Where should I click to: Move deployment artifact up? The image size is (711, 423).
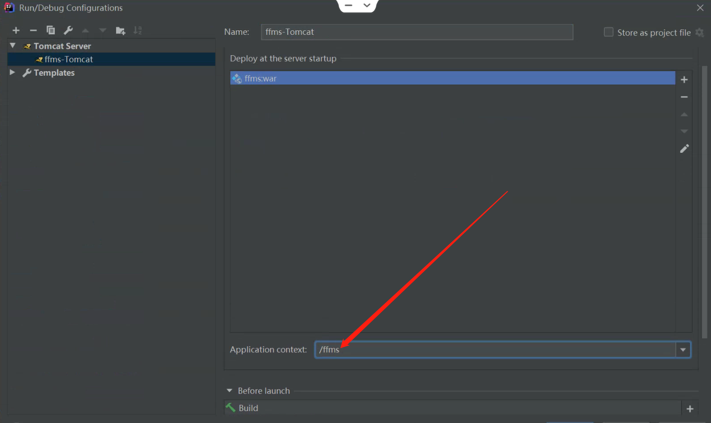684,114
